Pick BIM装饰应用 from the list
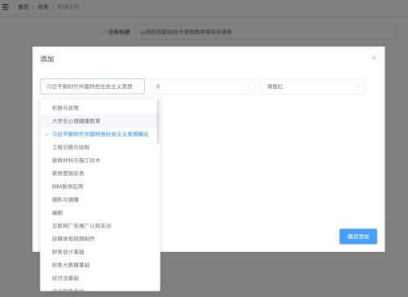This screenshot has height=297, width=408. pos(99,186)
